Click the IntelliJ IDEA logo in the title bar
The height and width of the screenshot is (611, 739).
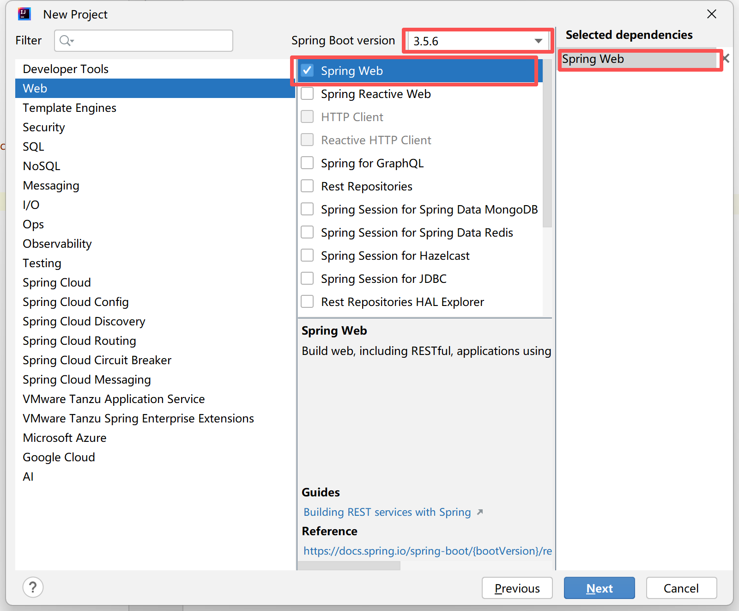click(24, 14)
